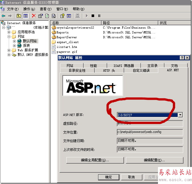Click the 文件创建日期 field
The image size is (192, 184).
150,141
